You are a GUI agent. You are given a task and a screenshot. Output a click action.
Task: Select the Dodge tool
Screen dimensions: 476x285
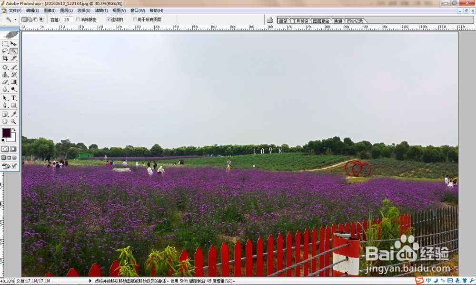(x=14, y=89)
